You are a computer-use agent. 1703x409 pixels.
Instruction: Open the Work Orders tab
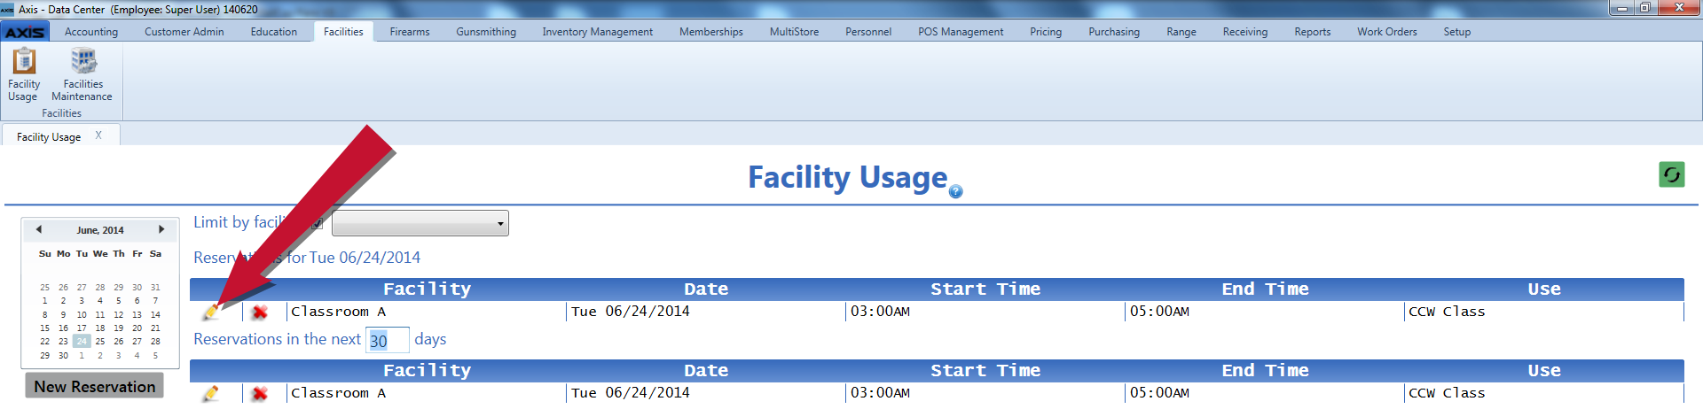click(1387, 32)
